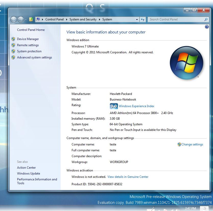Click the computer icon in the address bar
This screenshot has width=213, height=211.
(x=38, y=19)
